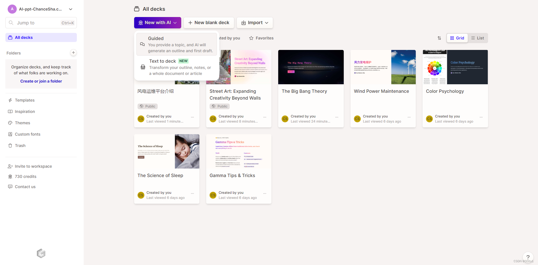Viewport: 538px width, 265px height.
Task: Open more options for Wind Power Maintenance deck
Action: [x=409, y=117]
